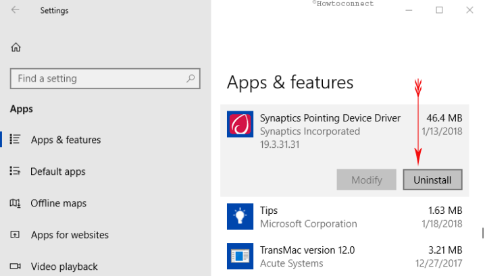Click the Video playback camera icon
This screenshot has width=485, height=276.
click(15, 266)
